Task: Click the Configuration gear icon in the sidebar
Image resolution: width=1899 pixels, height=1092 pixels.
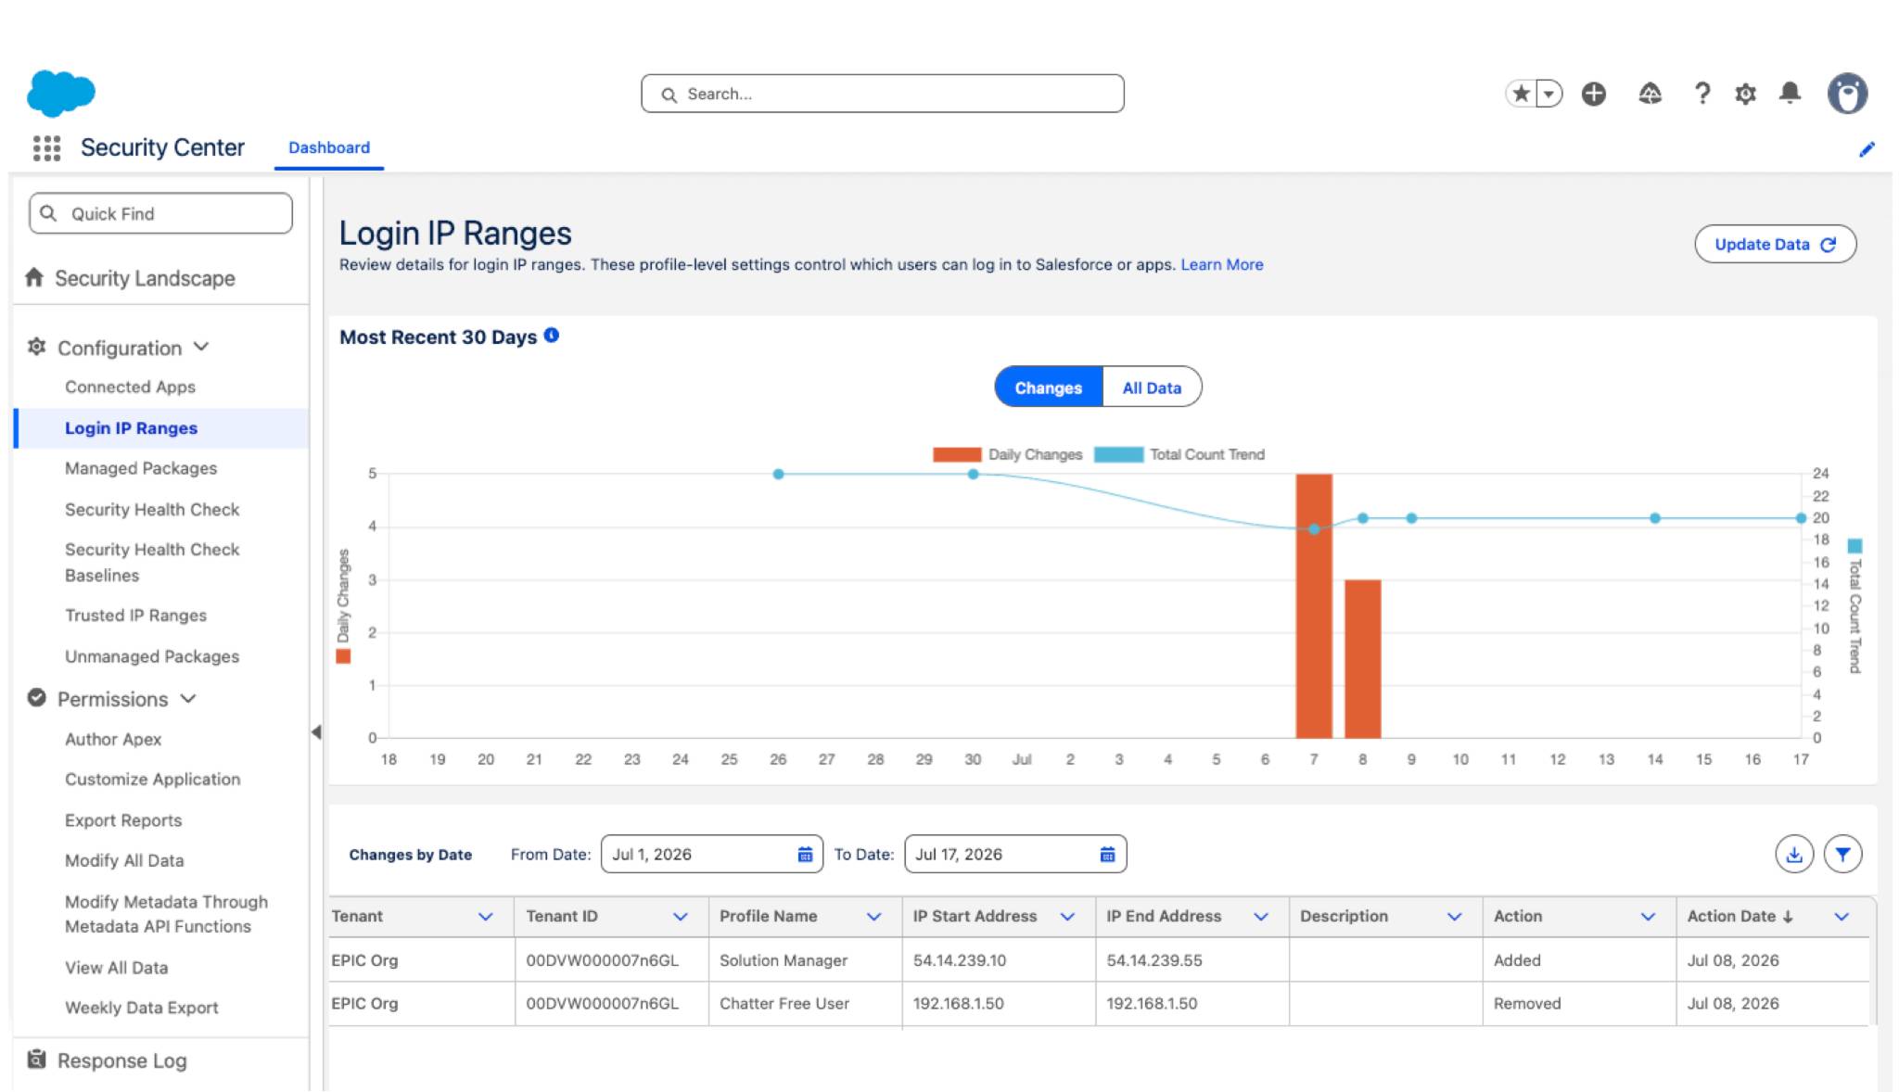Action: pos(36,347)
